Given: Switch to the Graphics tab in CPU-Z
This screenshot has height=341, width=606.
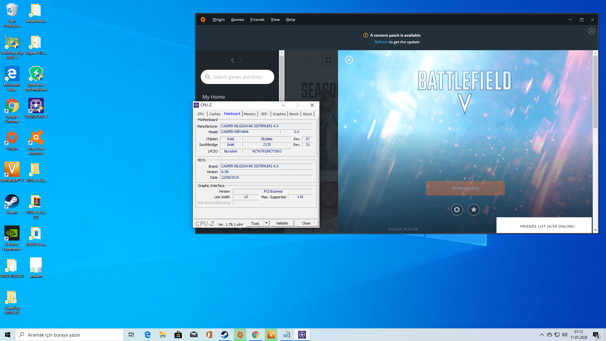Looking at the screenshot, I should pyautogui.click(x=279, y=114).
